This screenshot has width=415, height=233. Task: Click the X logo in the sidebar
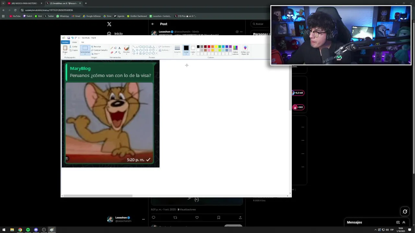pyautogui.click(x=109, y=24)
